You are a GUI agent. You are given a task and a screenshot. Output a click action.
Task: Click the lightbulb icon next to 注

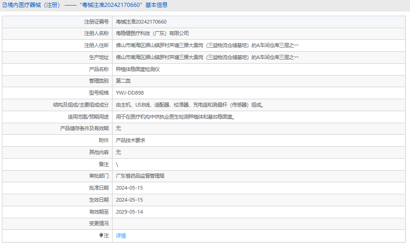coord(101,235)
